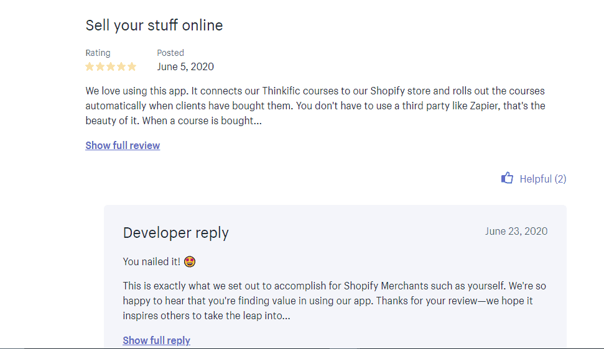Click the thumbs-up Helpful icon

coord(507,179)
